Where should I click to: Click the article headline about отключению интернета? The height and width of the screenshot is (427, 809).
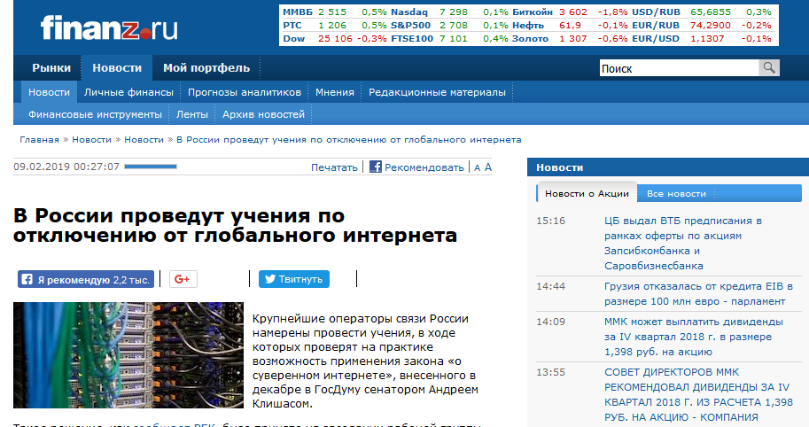pyautogui.click(x=236, y=225)
